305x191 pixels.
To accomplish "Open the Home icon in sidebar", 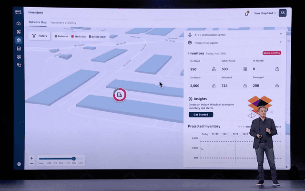I will [19, 23].
